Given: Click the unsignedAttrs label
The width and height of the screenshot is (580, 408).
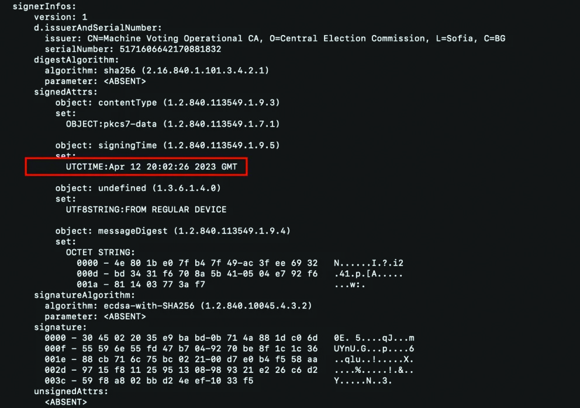Looking at the screenshot, I should coord(71,391).
